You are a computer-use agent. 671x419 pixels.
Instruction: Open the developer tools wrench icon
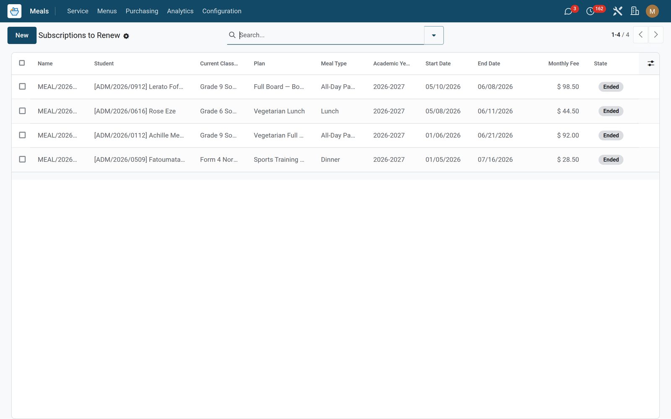tap(617, 11)
